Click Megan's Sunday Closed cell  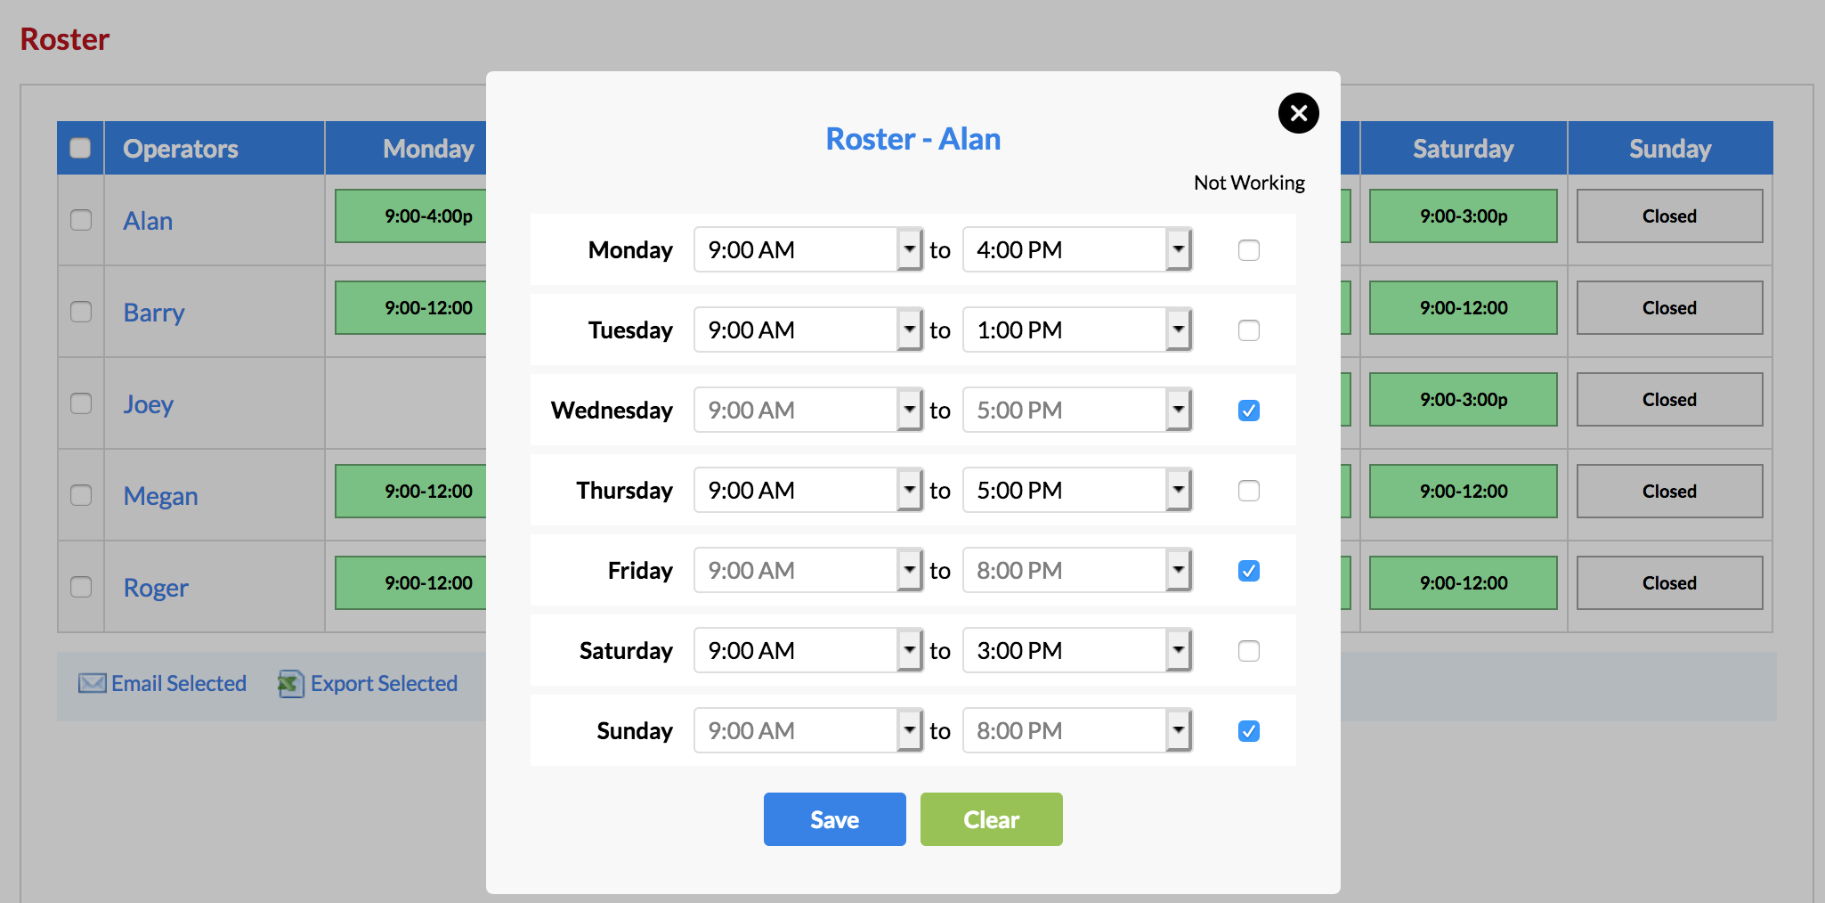[x=1669, y=491]
